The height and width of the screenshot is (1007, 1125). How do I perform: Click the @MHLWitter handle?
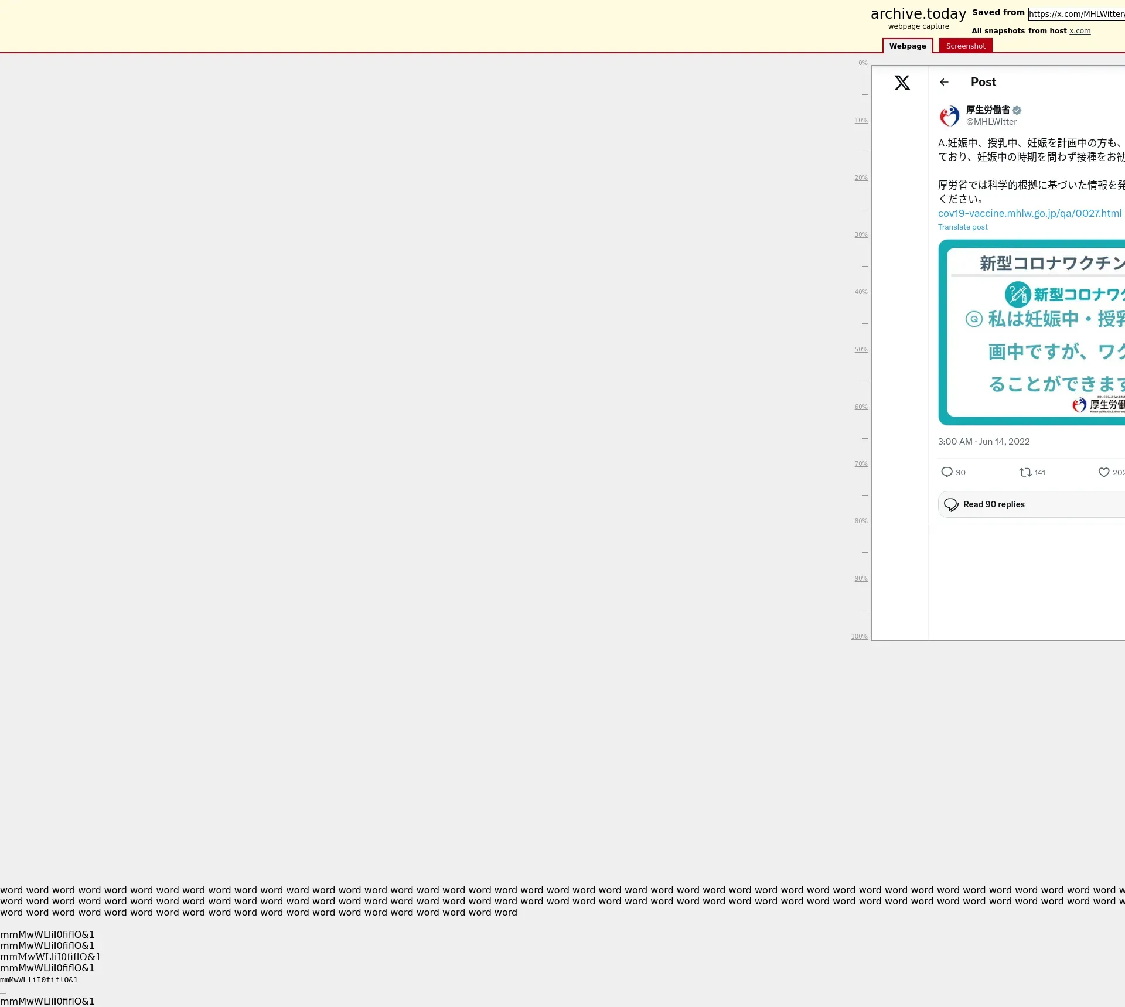[x=991, y=122]
